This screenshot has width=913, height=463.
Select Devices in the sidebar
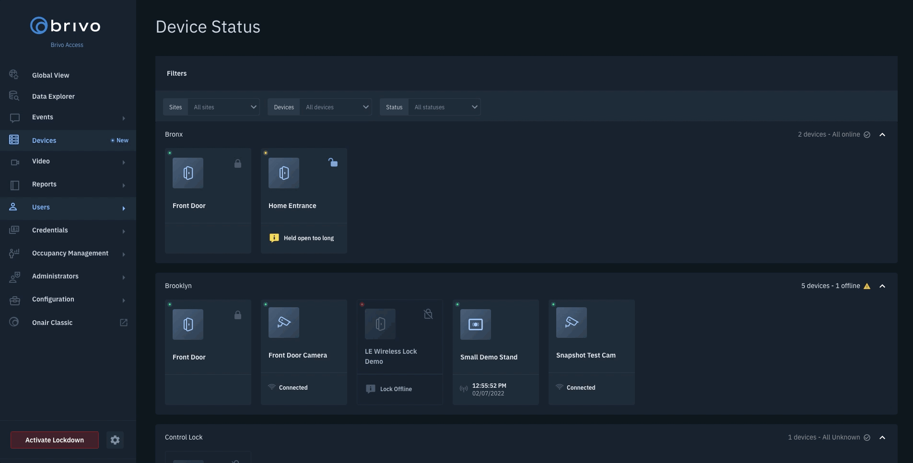click(68, 140)
